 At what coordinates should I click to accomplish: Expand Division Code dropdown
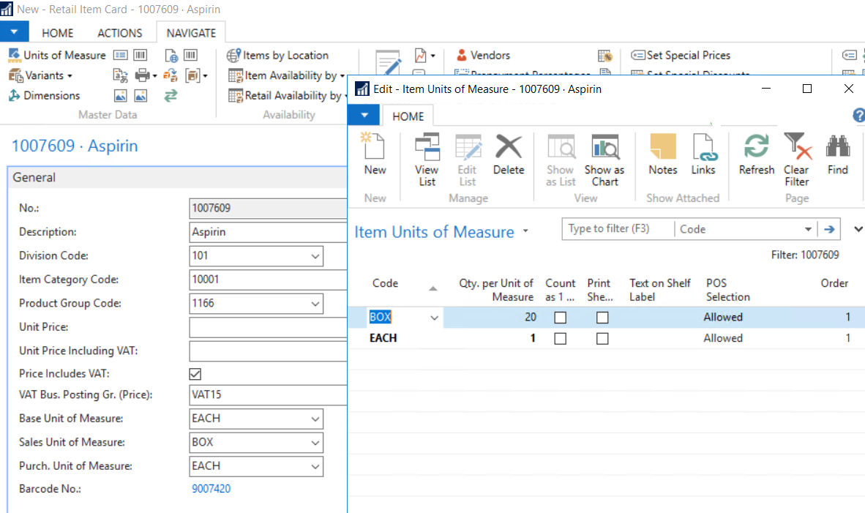coord(315,256)
